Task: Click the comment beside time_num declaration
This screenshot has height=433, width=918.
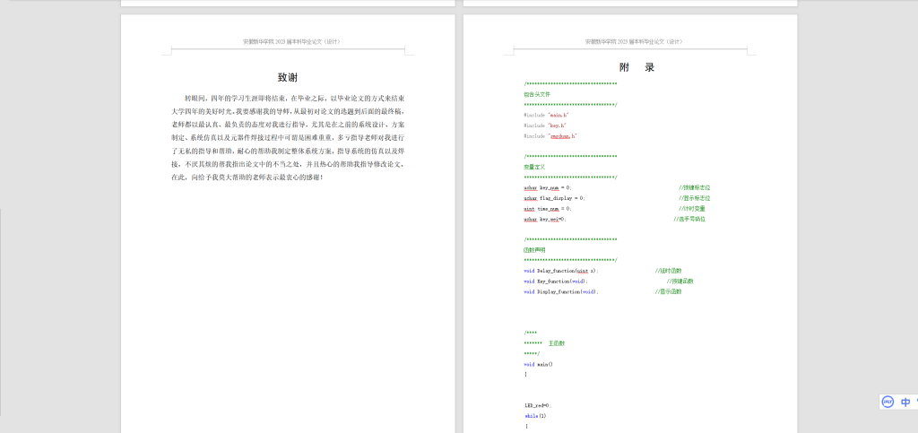Action: tap(692, 208)
